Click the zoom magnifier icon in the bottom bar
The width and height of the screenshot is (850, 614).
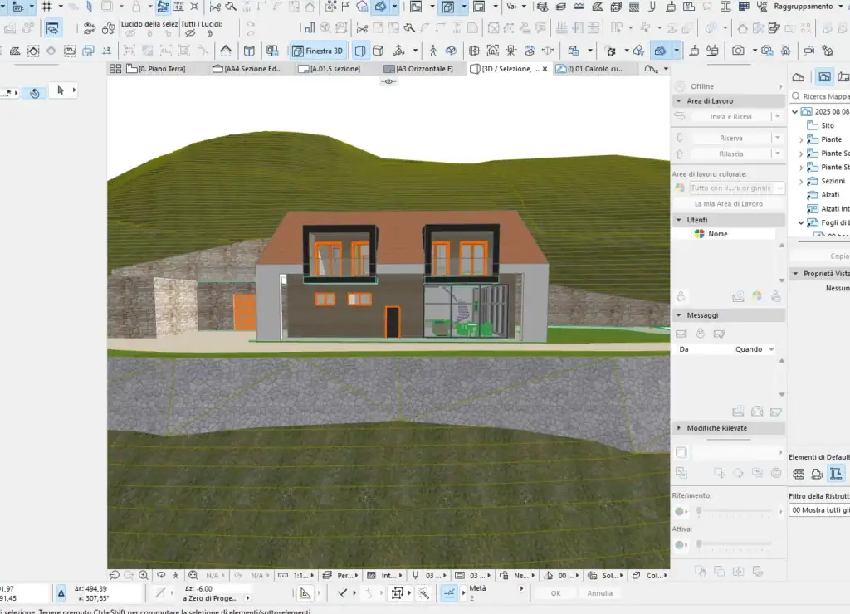click(x=141, y=574)
